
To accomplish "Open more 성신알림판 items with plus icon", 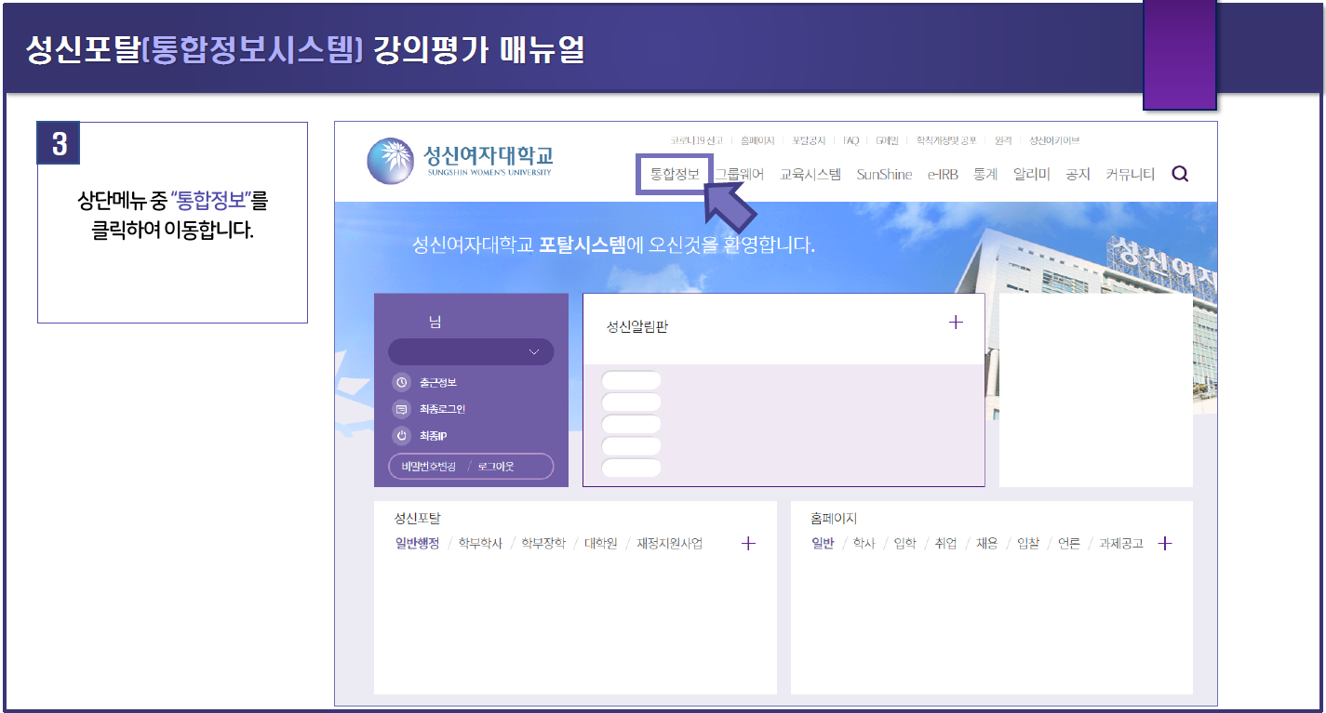I will 956,323.
